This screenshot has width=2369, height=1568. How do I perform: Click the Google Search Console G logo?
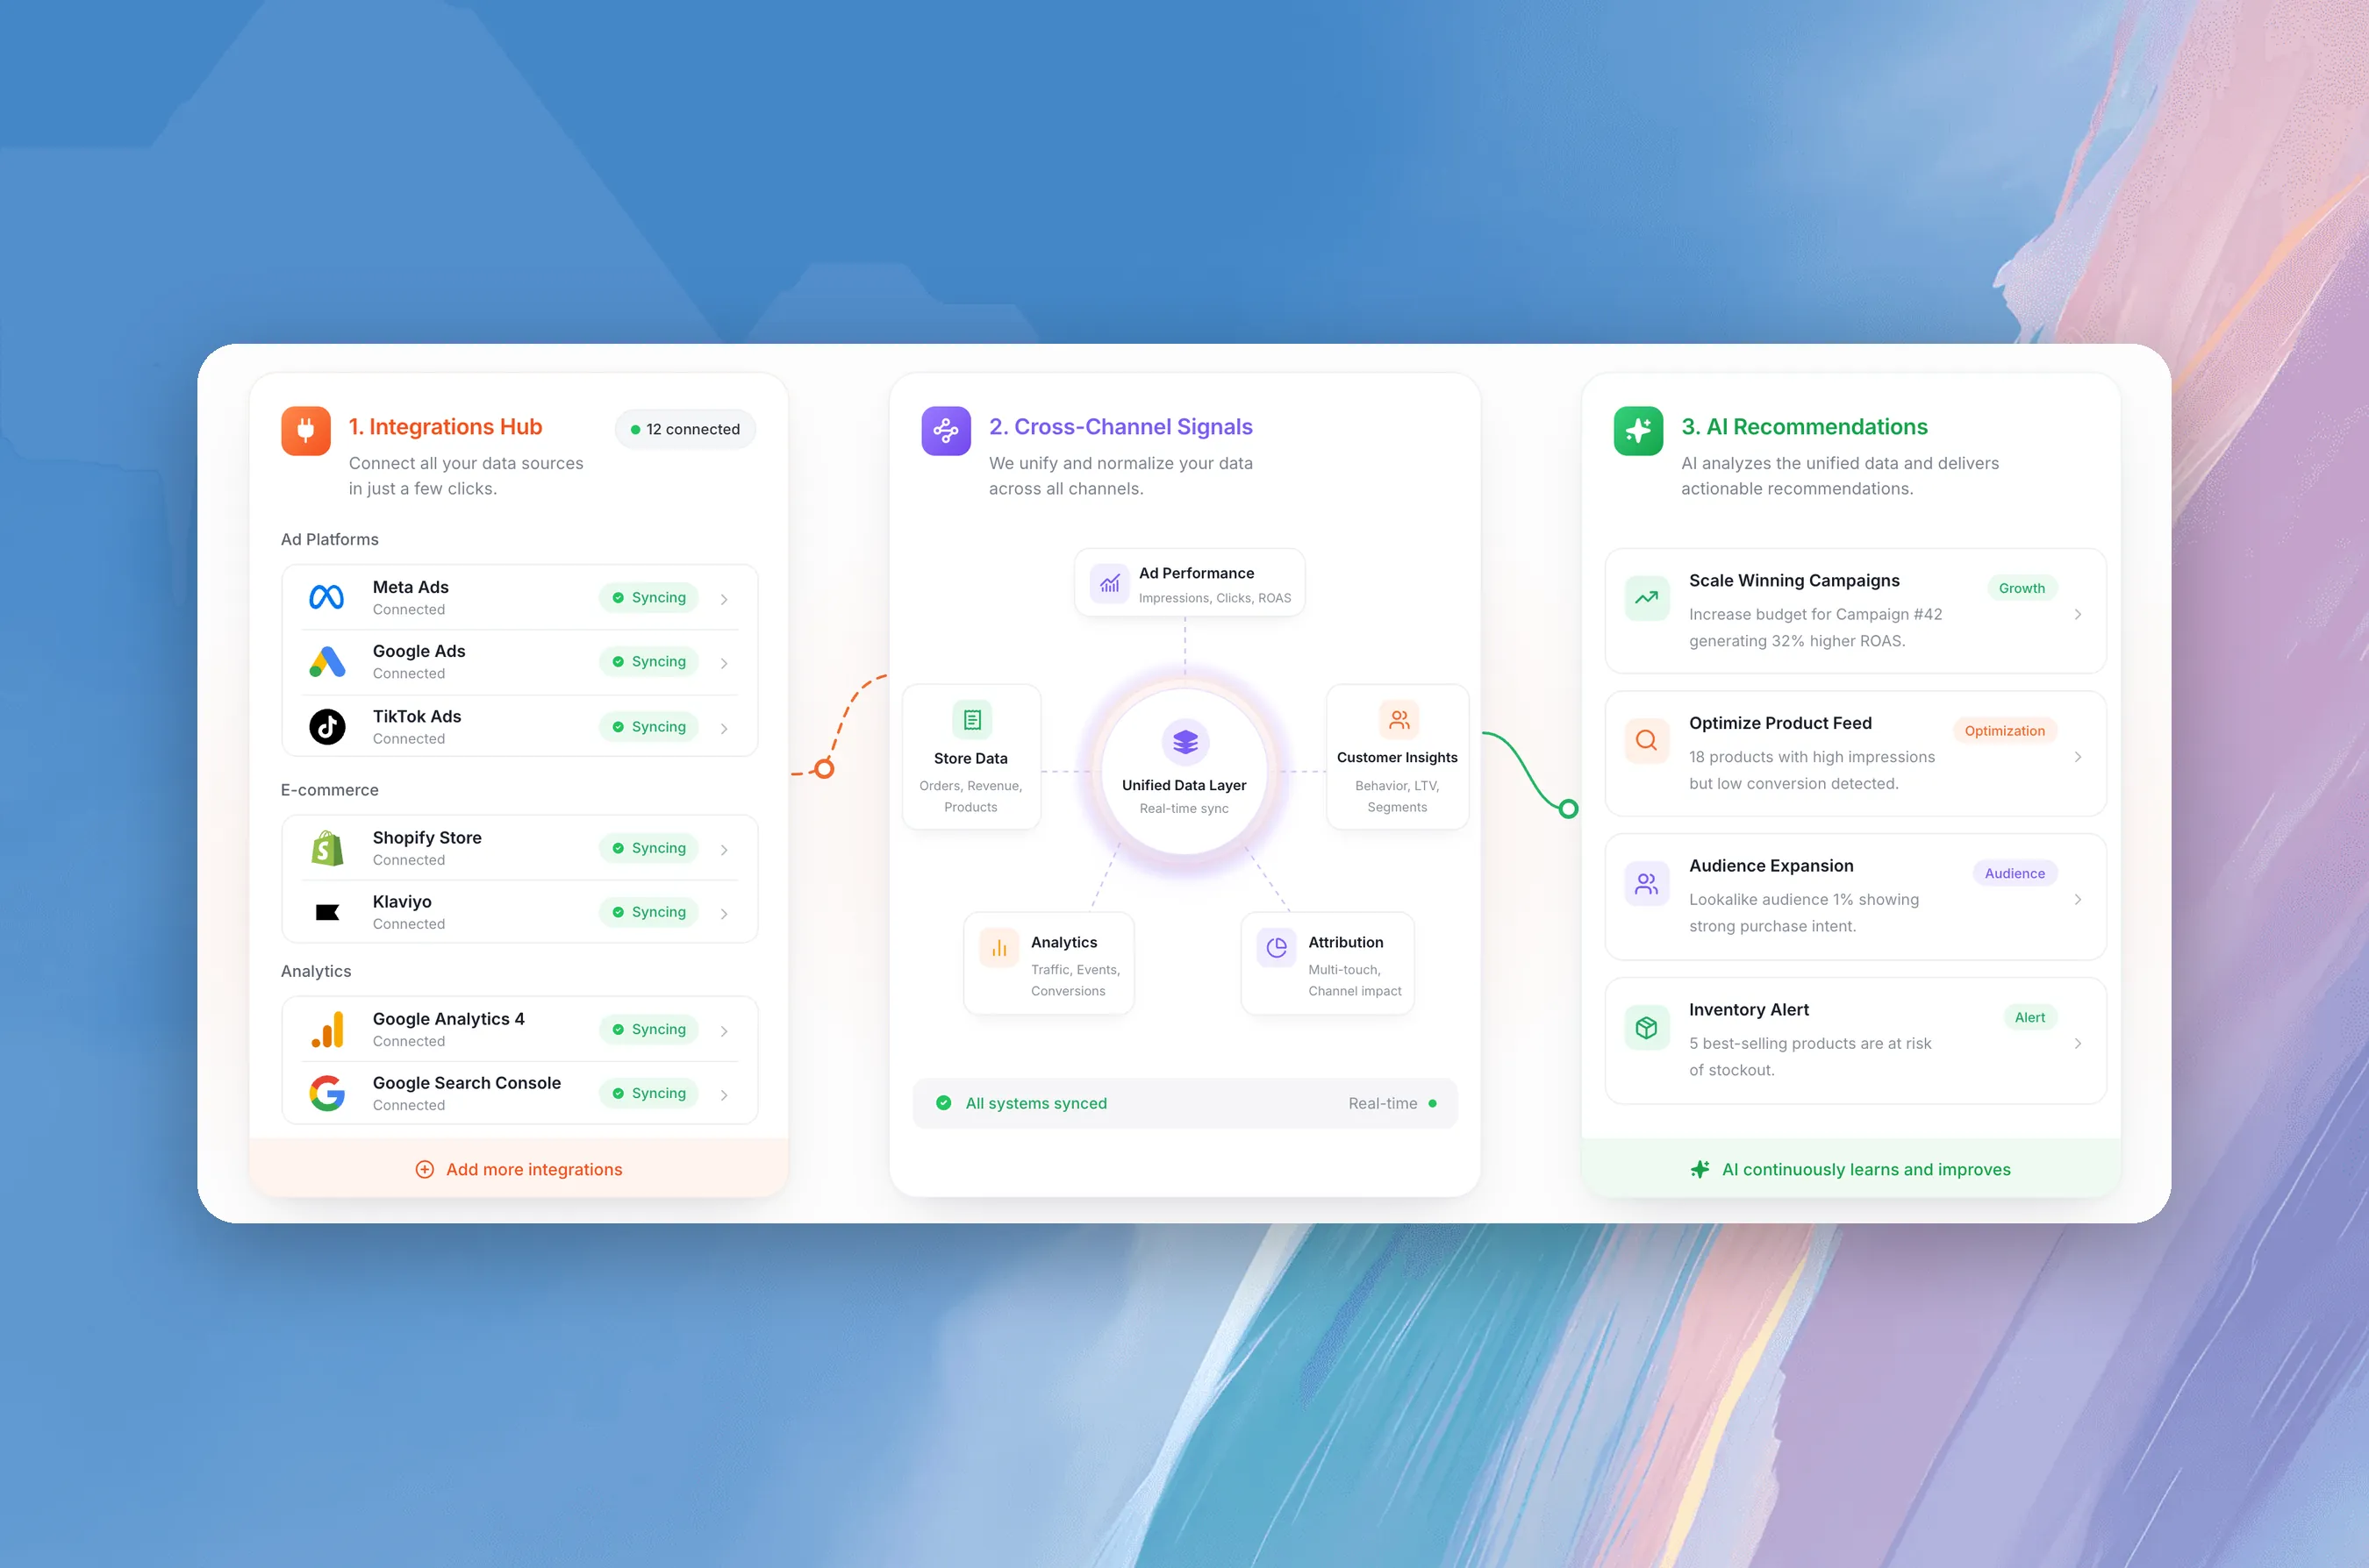pos(327,1093)
